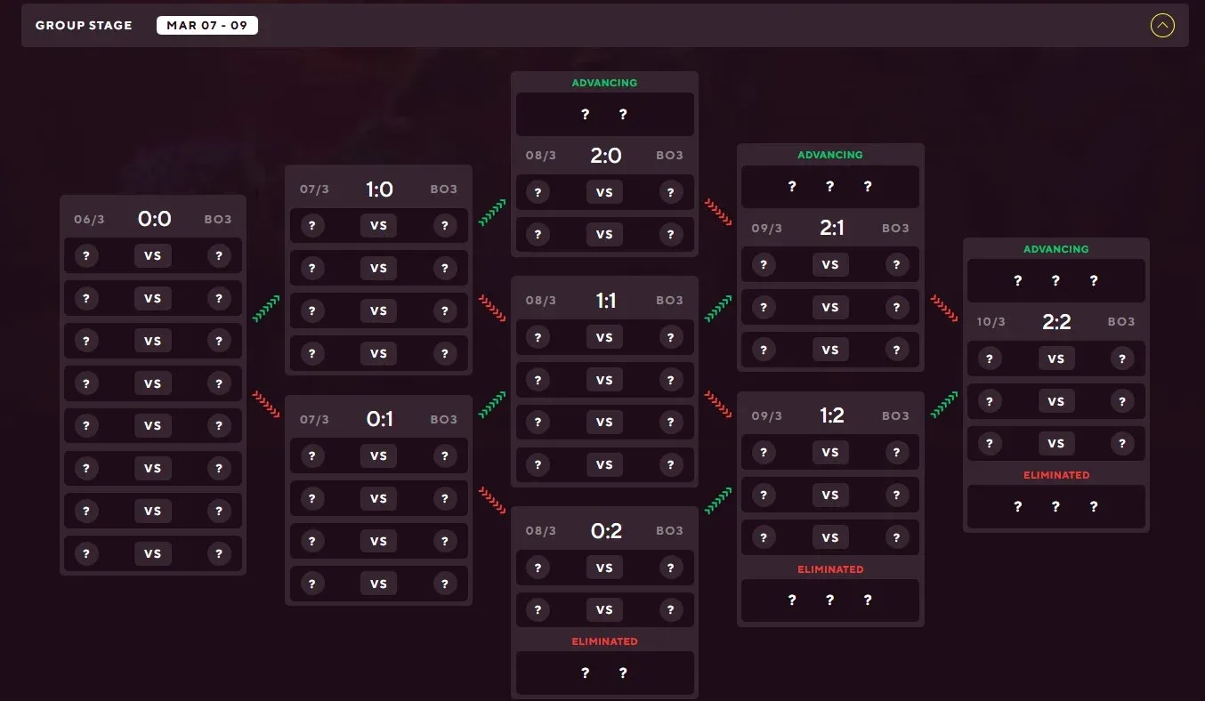Select an advancing placeholder icon above the 2:1 score
This screenshot has height=701, width=1205.
click(792, 186)
